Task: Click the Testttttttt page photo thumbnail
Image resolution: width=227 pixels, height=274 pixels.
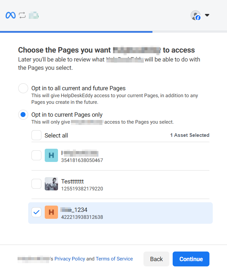Action: click(51, 184)
